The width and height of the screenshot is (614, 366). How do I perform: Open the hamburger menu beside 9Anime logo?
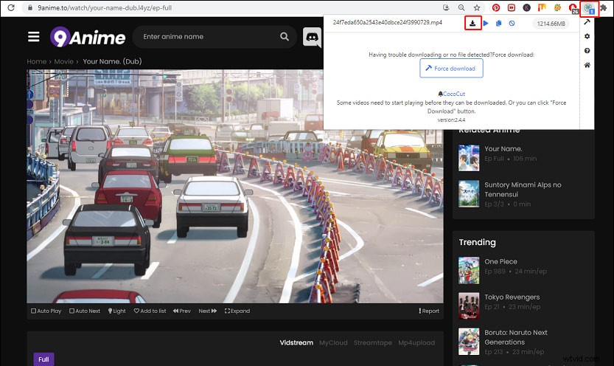(x=34, y=37)
